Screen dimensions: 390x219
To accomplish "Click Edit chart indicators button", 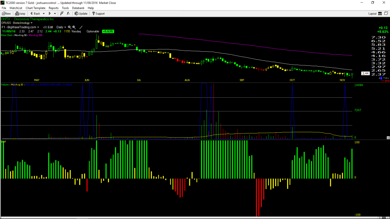I will 48,27.
